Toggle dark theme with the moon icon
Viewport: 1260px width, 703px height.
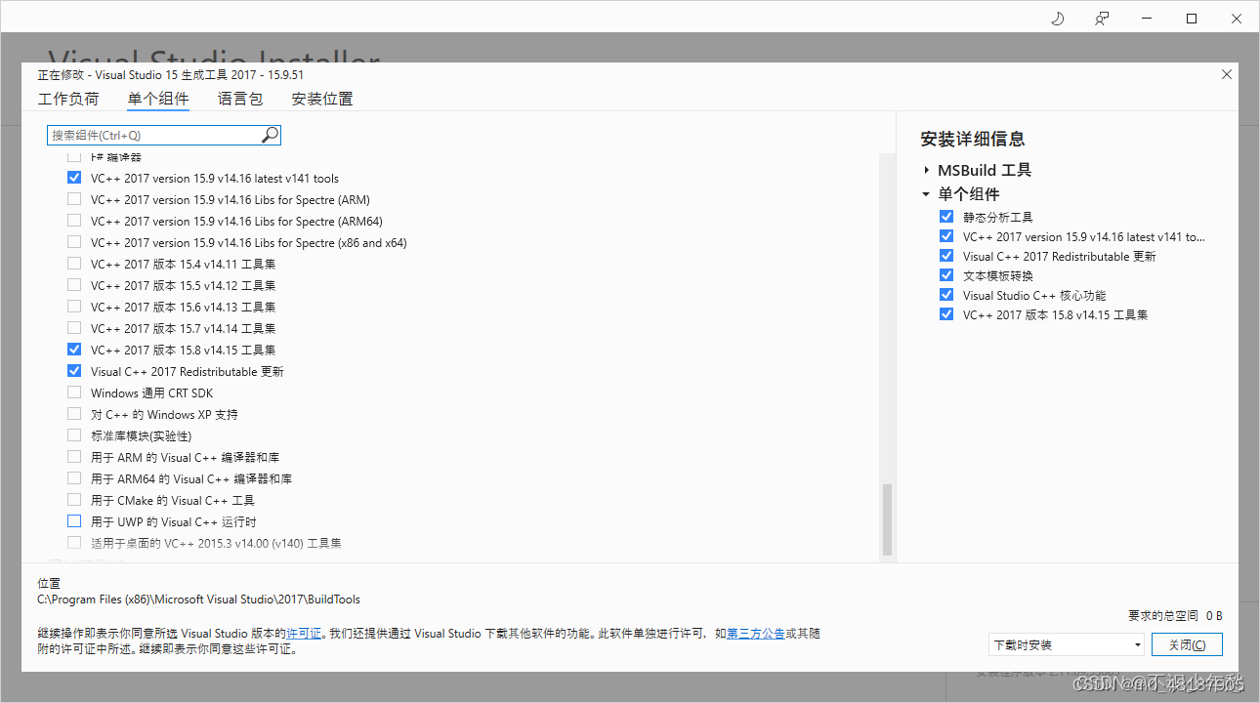1057,18
